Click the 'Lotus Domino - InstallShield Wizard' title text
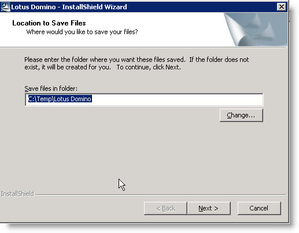 [x=69, y=7]
